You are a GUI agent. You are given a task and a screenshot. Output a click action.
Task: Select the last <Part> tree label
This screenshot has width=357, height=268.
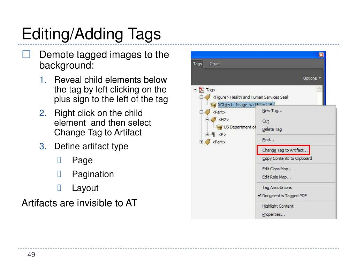tap(219, 142)
